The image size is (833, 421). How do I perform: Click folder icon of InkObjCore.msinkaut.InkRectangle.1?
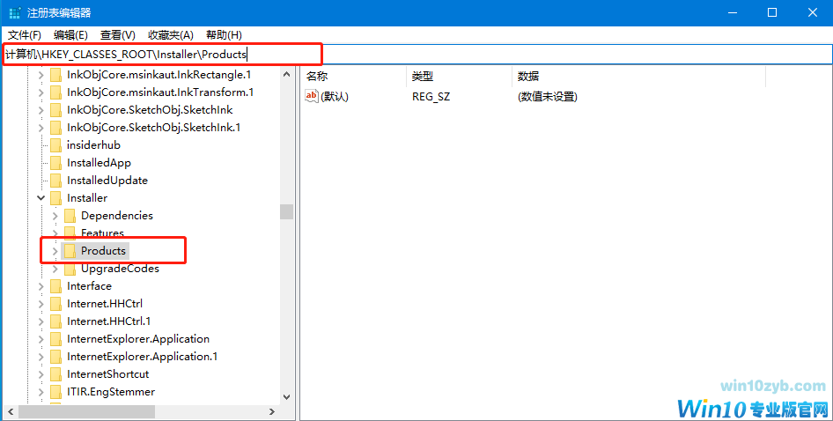tap(55, 75)
